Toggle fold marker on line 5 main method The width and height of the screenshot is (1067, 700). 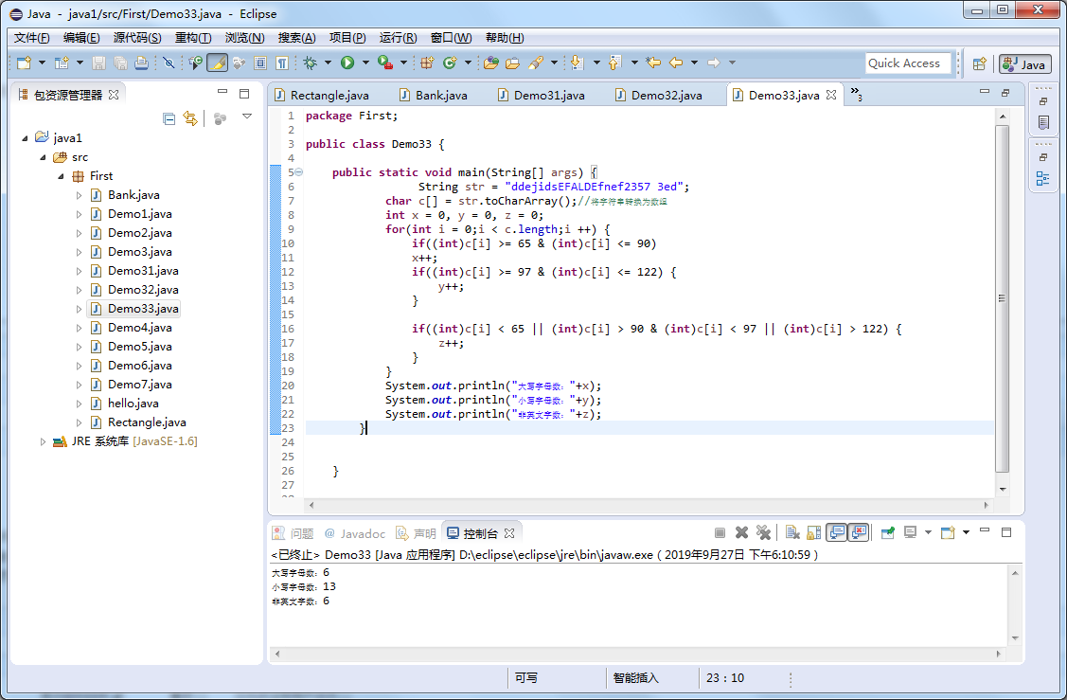coord(299,172)
